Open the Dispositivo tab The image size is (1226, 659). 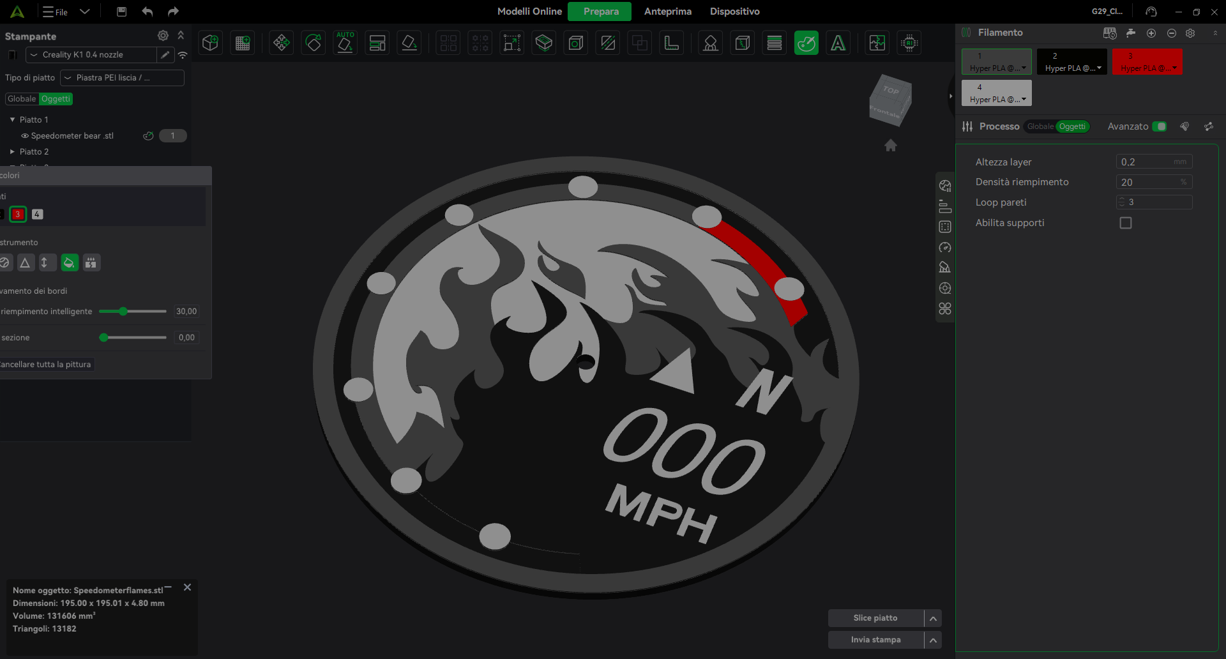click(734, 11)
